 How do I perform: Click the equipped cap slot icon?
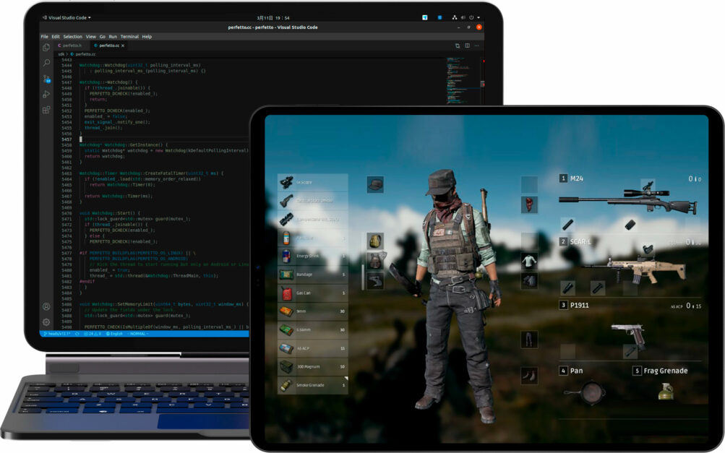[375, 184]
